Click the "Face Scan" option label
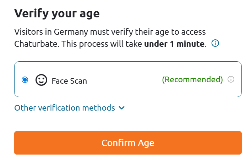The height and width of the screenshot is (162, 251). point(69,80)
